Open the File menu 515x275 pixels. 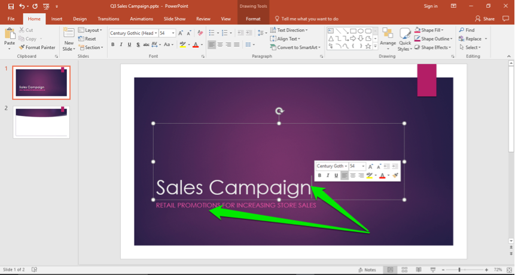click(11, 19)
